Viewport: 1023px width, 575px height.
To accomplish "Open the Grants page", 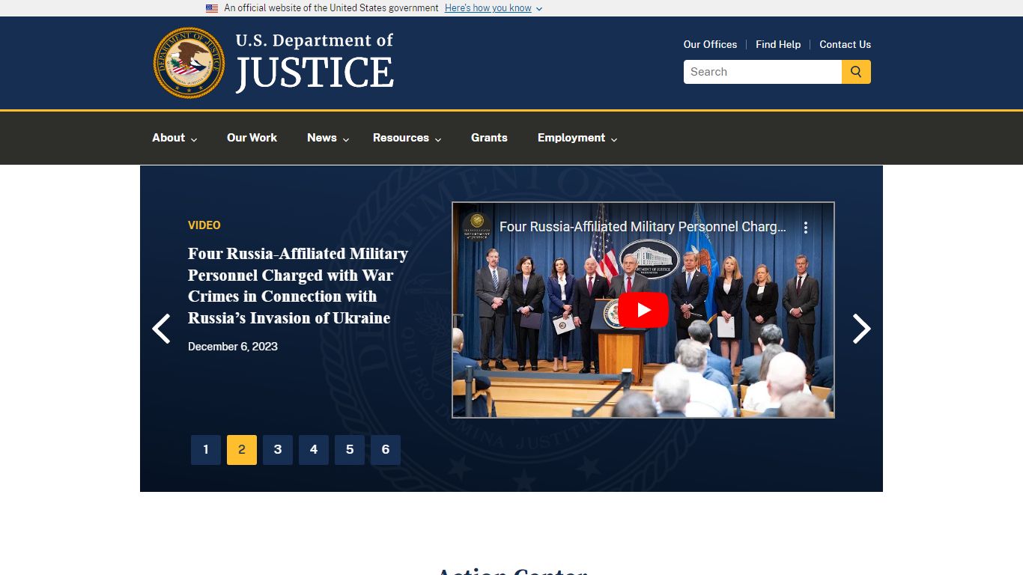I will (489, 138).
